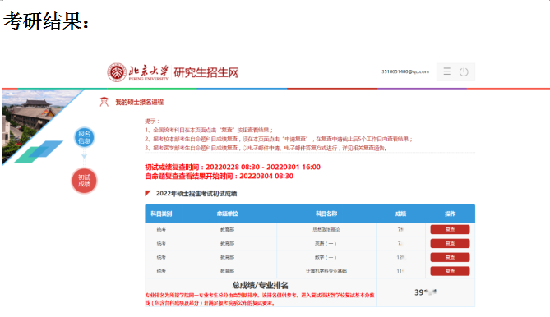550x317 pixels.
Task: Open the hamburger menu icon
Action: [446, 71]
